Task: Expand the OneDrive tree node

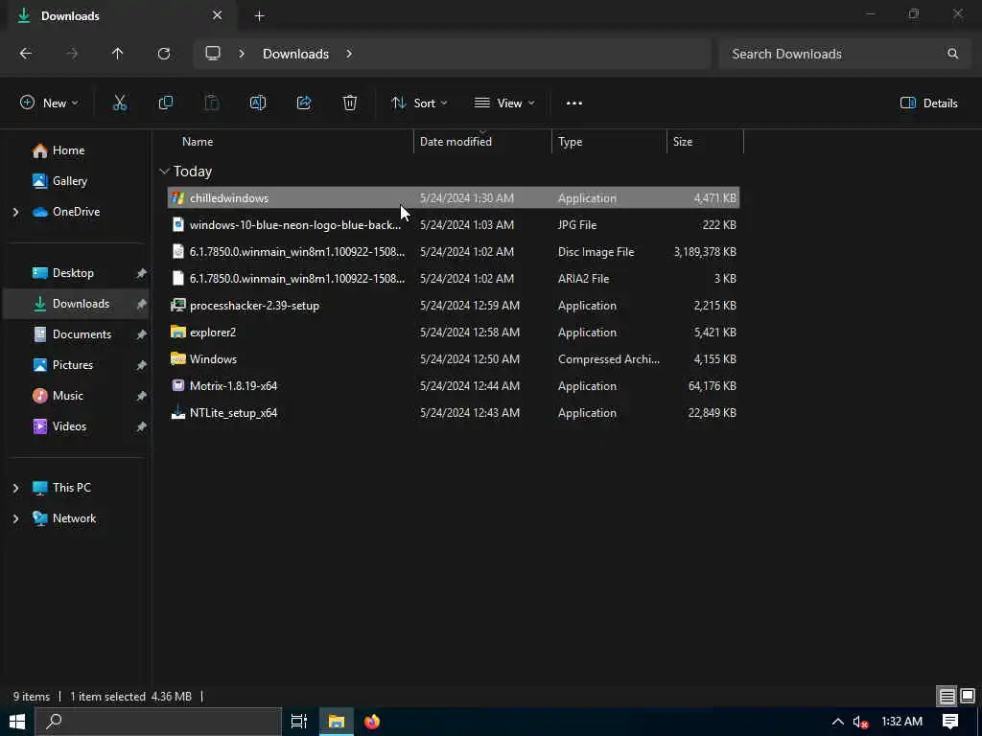Action: pyautogui.click(x=15, y=212)
